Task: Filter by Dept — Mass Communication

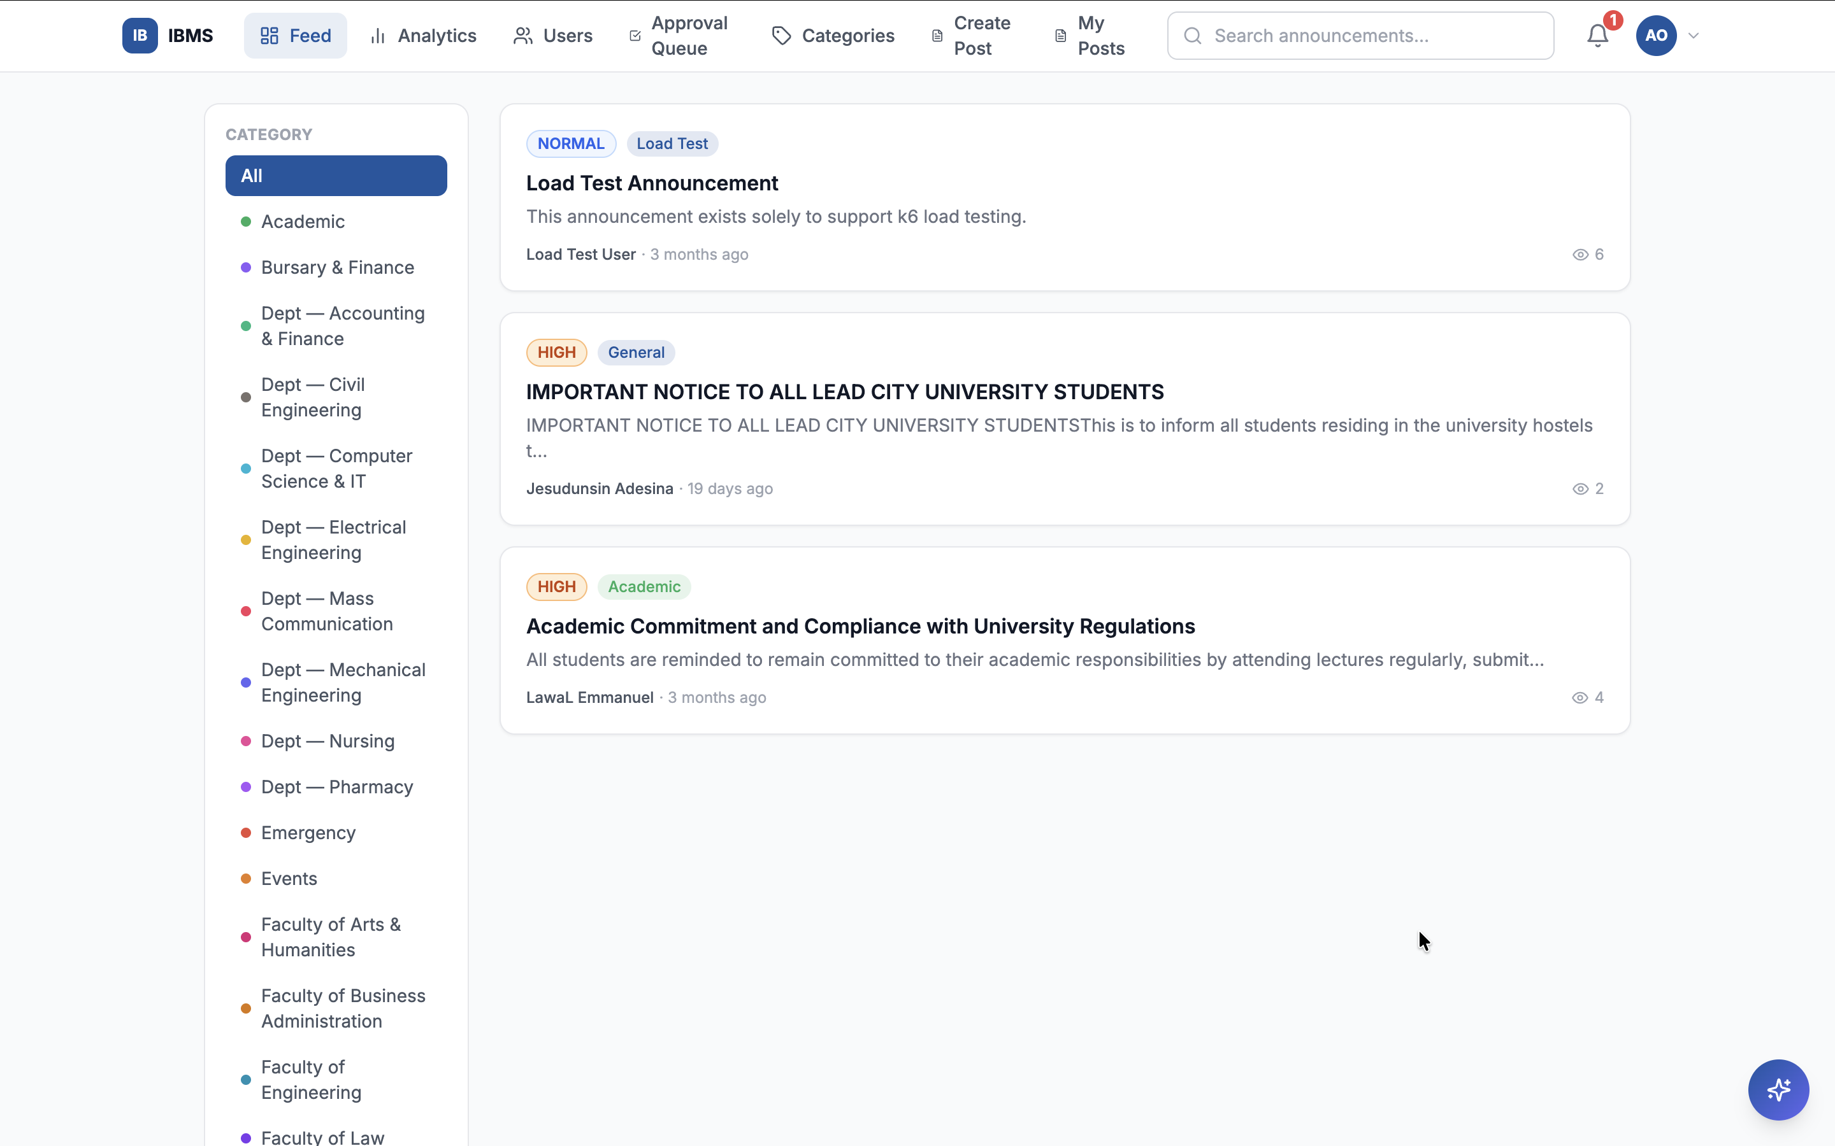Action: (336, 611)
